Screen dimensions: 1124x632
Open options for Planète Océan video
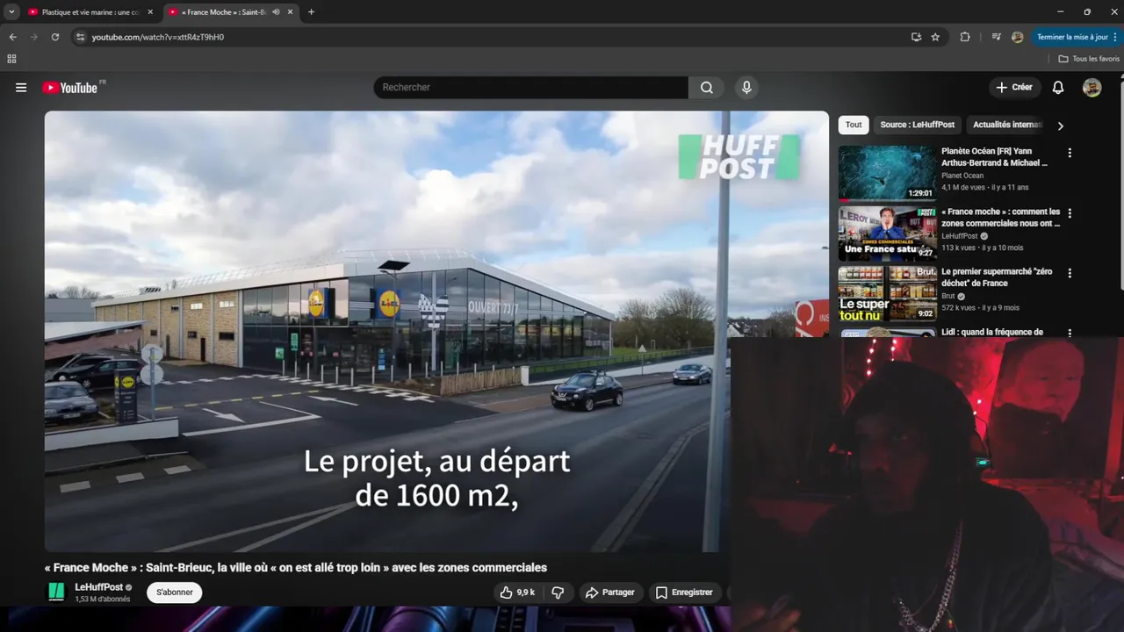tap(1070, 153)
